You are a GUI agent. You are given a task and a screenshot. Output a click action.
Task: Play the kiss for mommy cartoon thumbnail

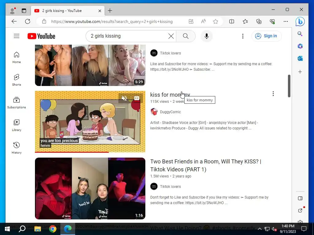90,122
